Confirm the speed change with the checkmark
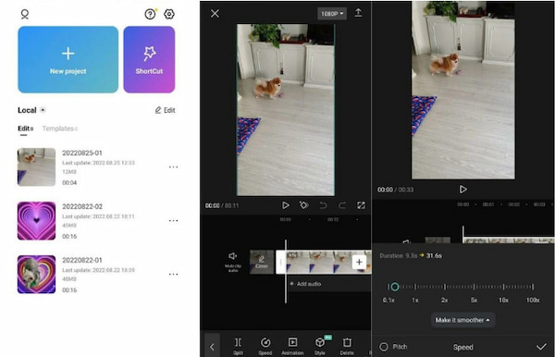Screen dimensions: 555x357 pyautogui.click(x=541, y=347)
